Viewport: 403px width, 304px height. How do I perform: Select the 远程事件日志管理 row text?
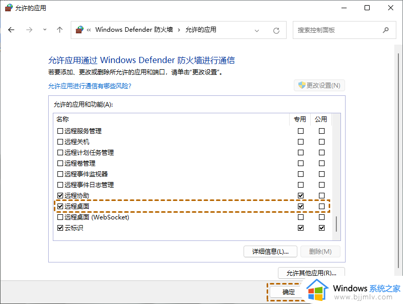click(x=89, y=185)
